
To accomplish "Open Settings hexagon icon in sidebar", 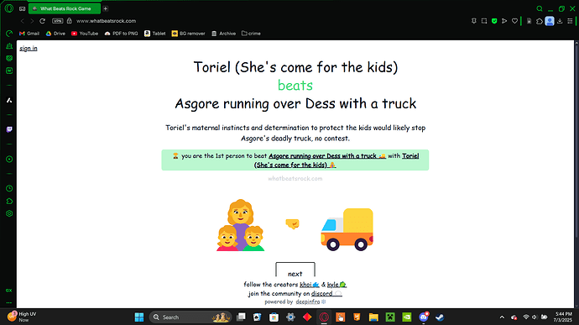I will 9,213.
